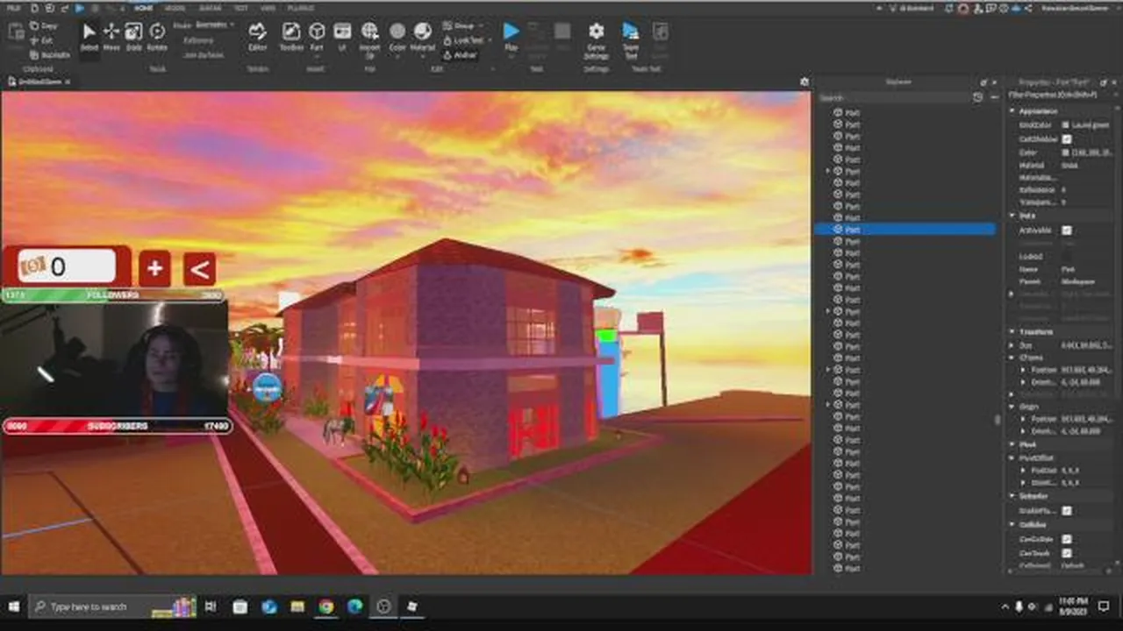Click the blue play arrow in quick access bar
Image resolution: width=1123 pixels, height=631 pixels.
[80, 8]
